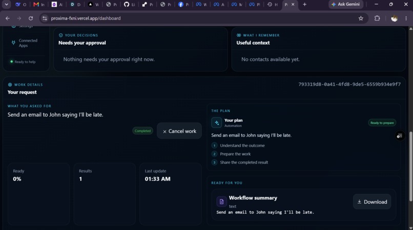Open the Meta tab labeled M

(237, 5)
